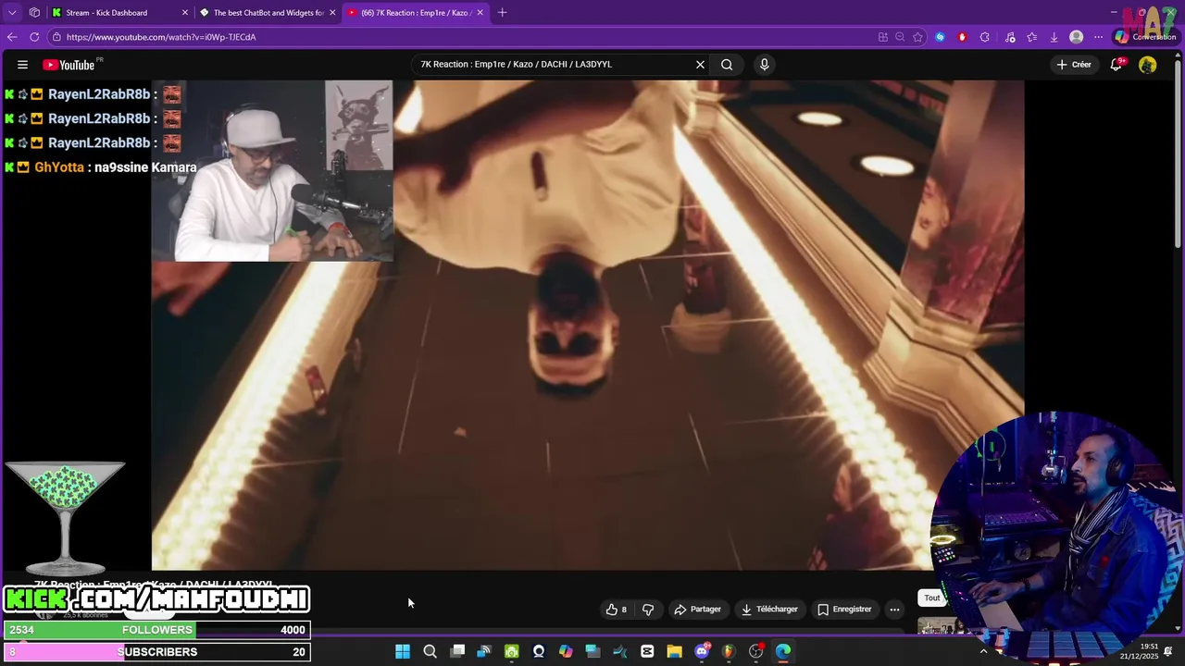This screenshot has height=666, width=1185.
Task: Clear the YouTube search field text
Action: point(700,65)
